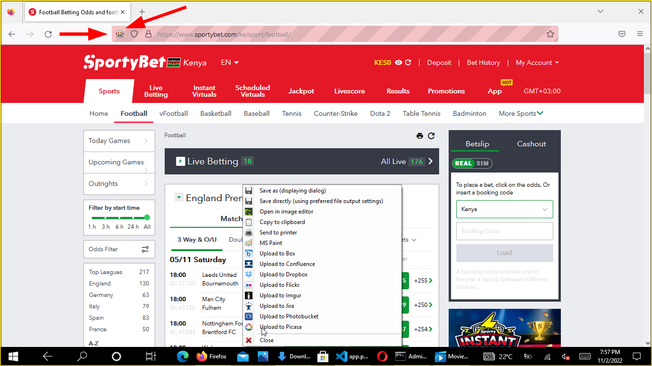
Task: Click the Confluence icon in menu
Action: coord(249,264)
